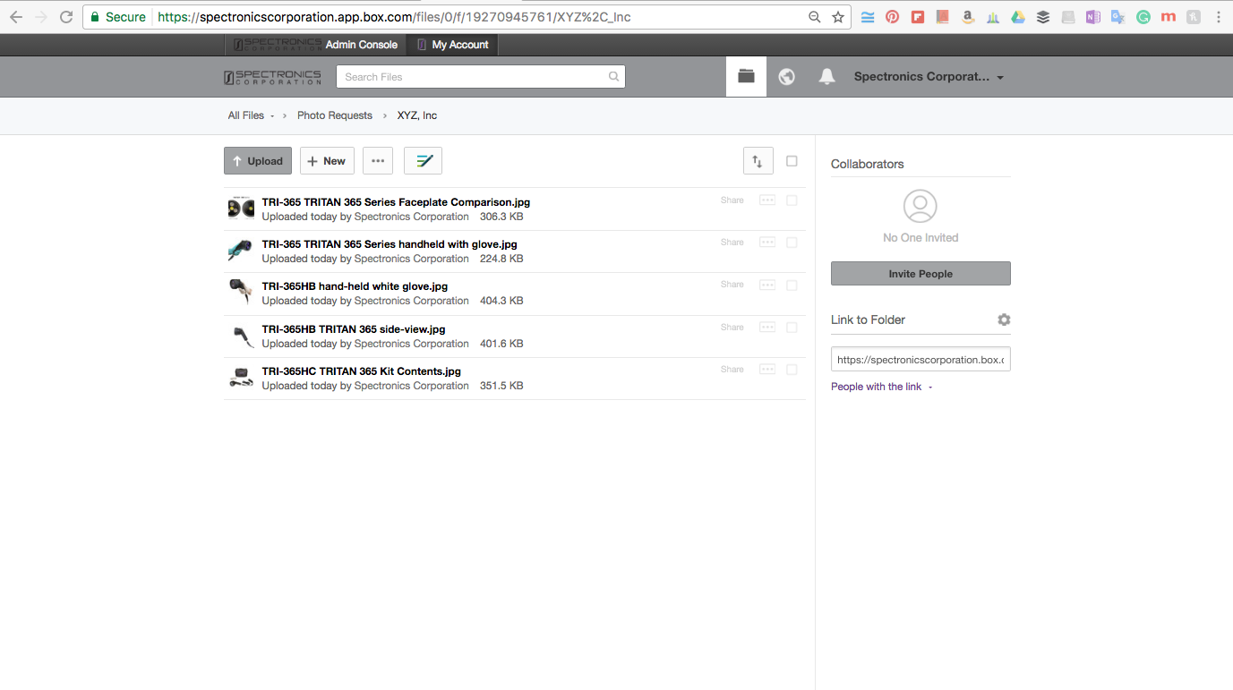Select checkbox for TRI-365HC Kit Contents.jpg

click(x=792, y=370)
